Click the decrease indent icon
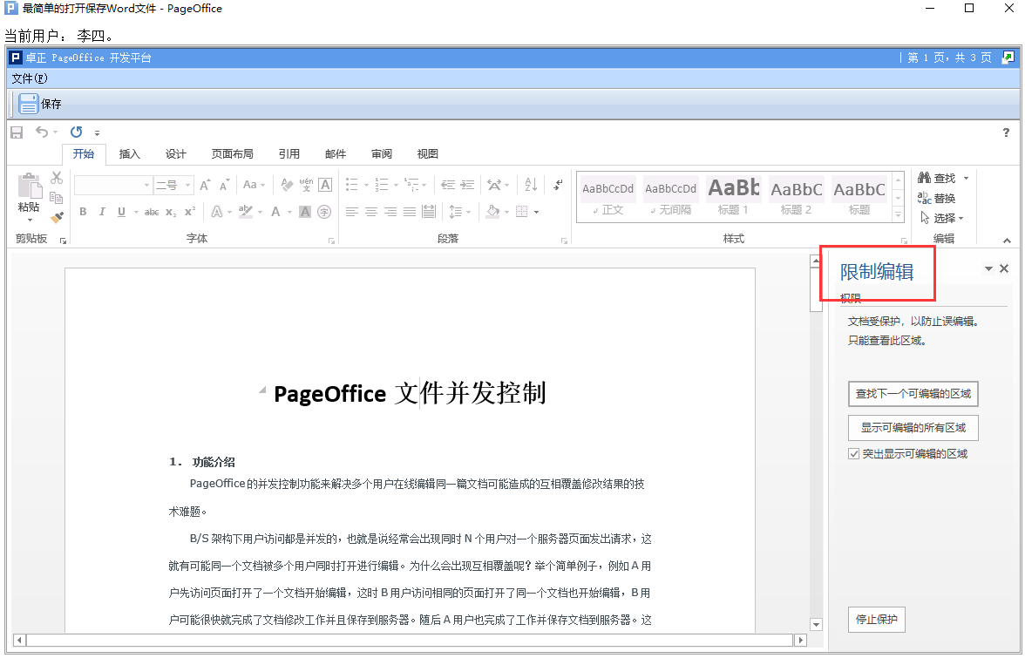The image size is (1025, 665). (x=448, y=185)
